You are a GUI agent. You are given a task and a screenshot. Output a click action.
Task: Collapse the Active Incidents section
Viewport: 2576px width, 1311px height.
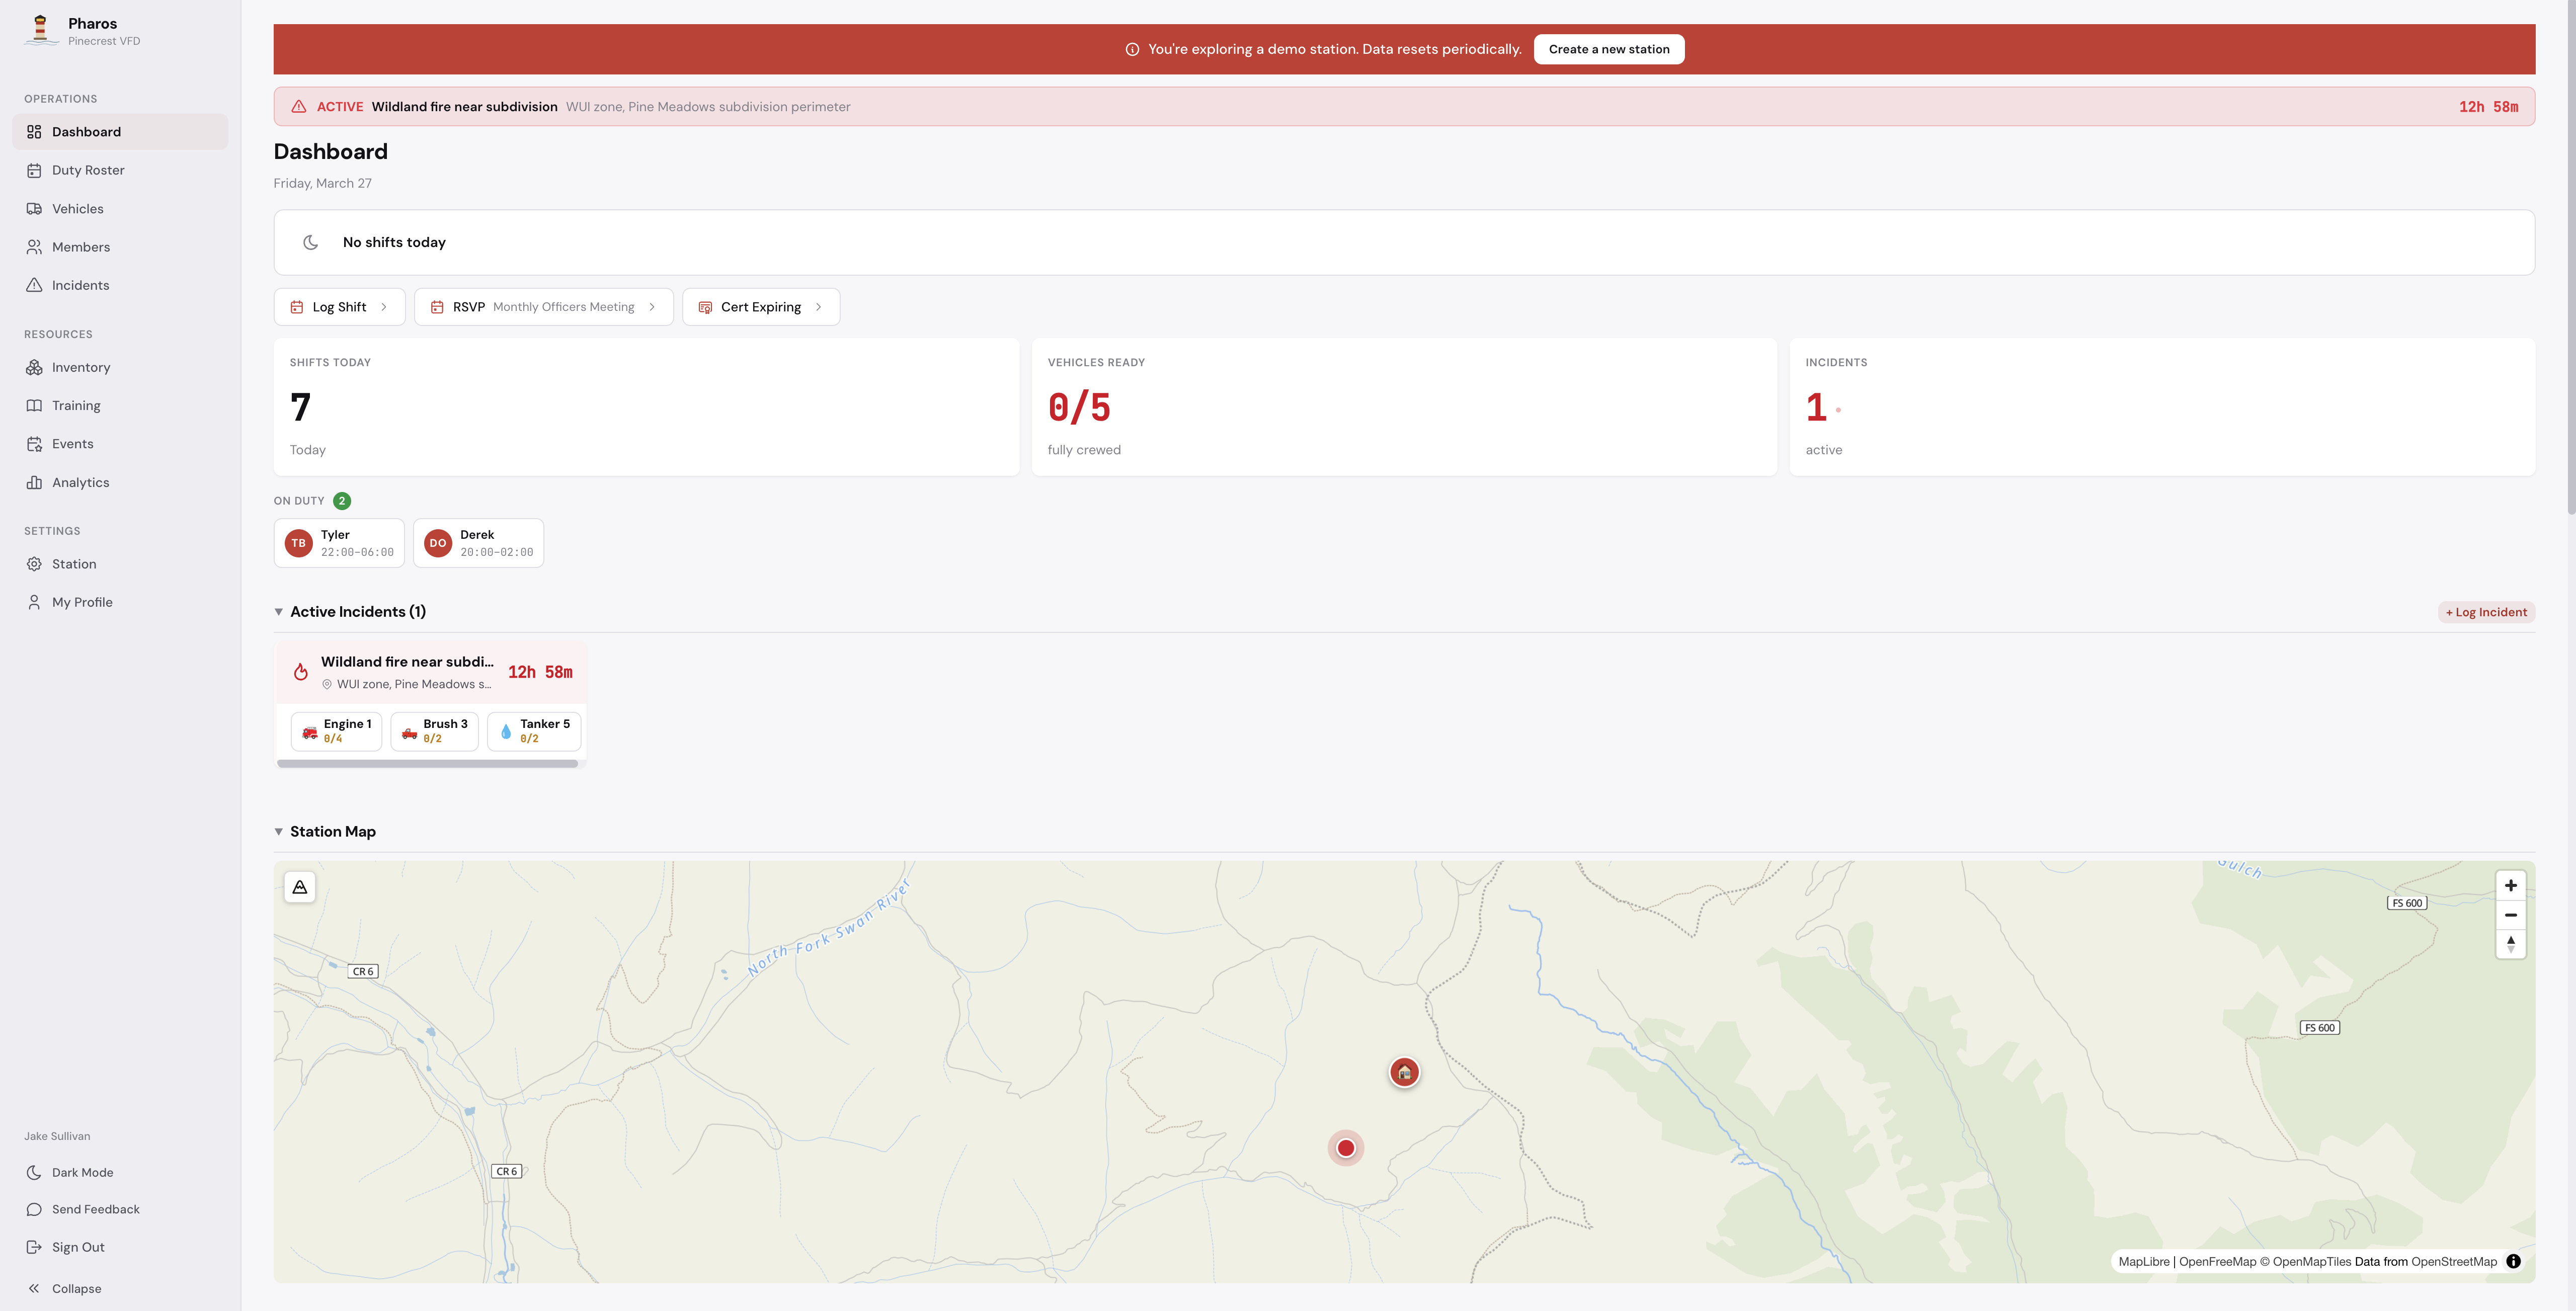click(279, 612)
